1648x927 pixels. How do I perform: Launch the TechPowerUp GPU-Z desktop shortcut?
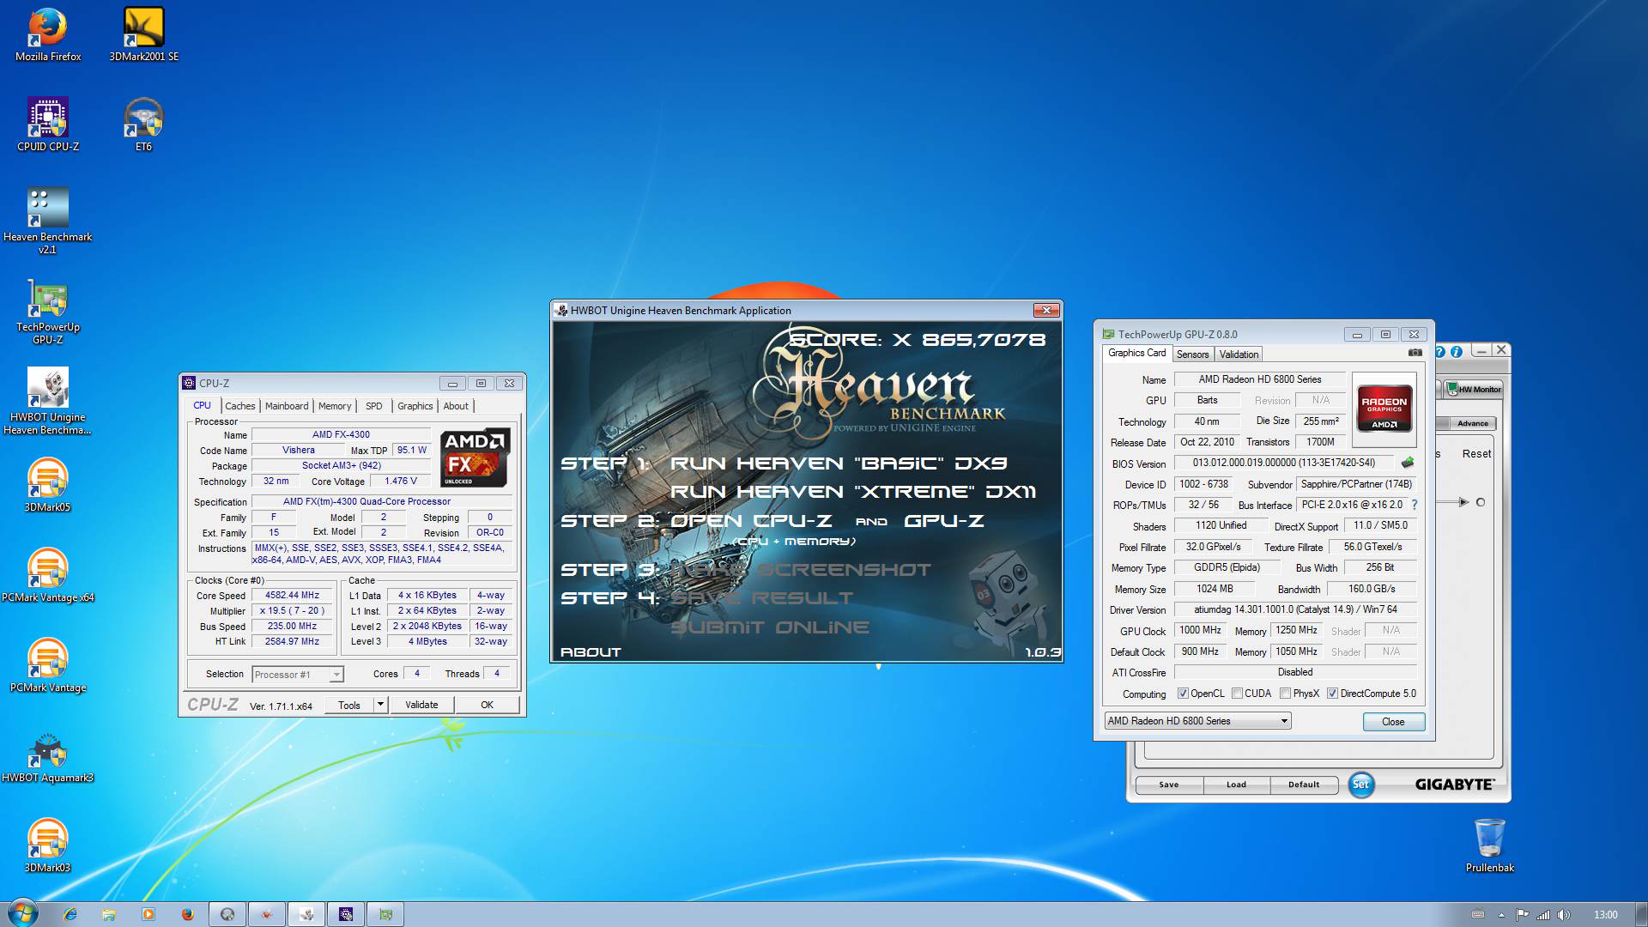48,311
